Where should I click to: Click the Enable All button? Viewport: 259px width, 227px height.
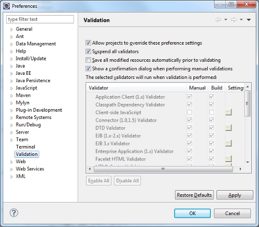(98, 181)
